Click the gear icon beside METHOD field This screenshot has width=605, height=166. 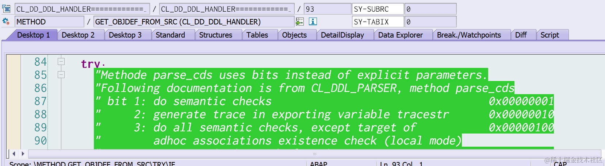(6, 22)
